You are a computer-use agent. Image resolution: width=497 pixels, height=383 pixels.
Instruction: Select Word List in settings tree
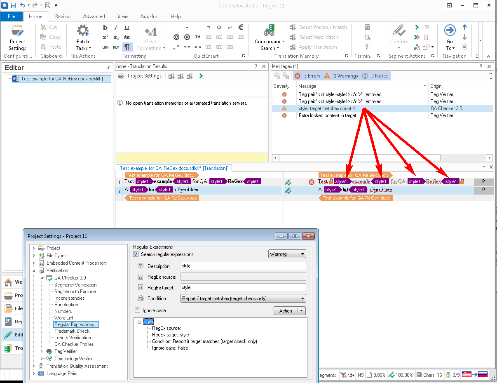pyautogui.click(x=63, y=318)
